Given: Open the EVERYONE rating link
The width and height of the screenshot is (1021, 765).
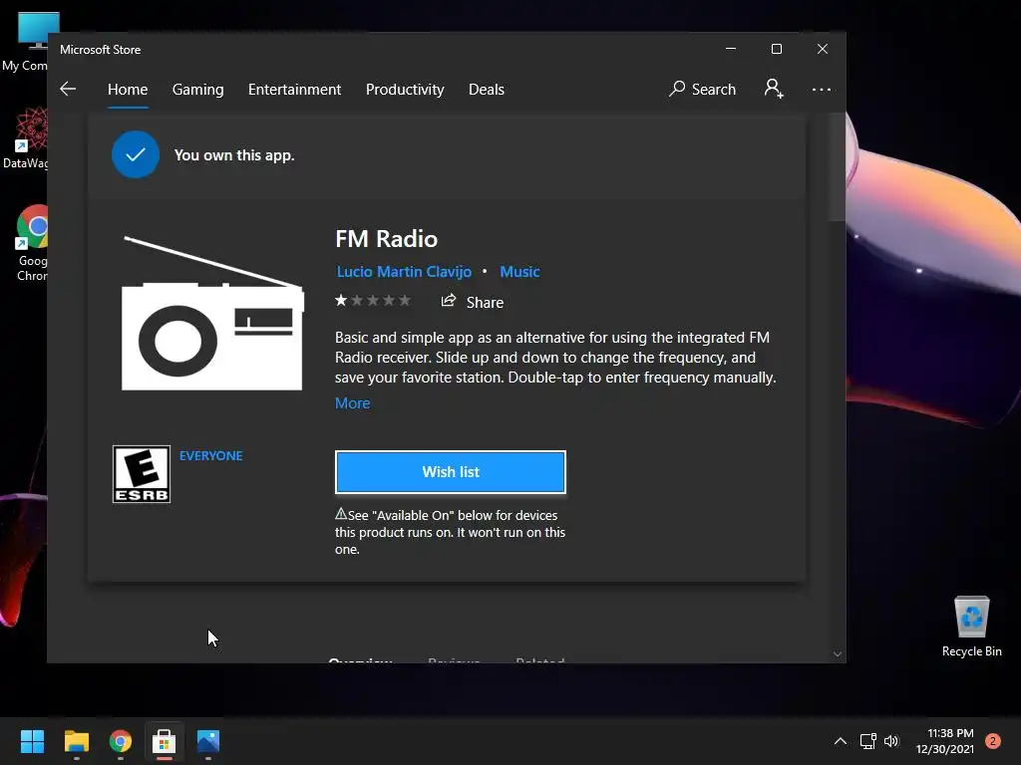Looking at the screenshot, I should pyautogui.click(x=211, y=456).
